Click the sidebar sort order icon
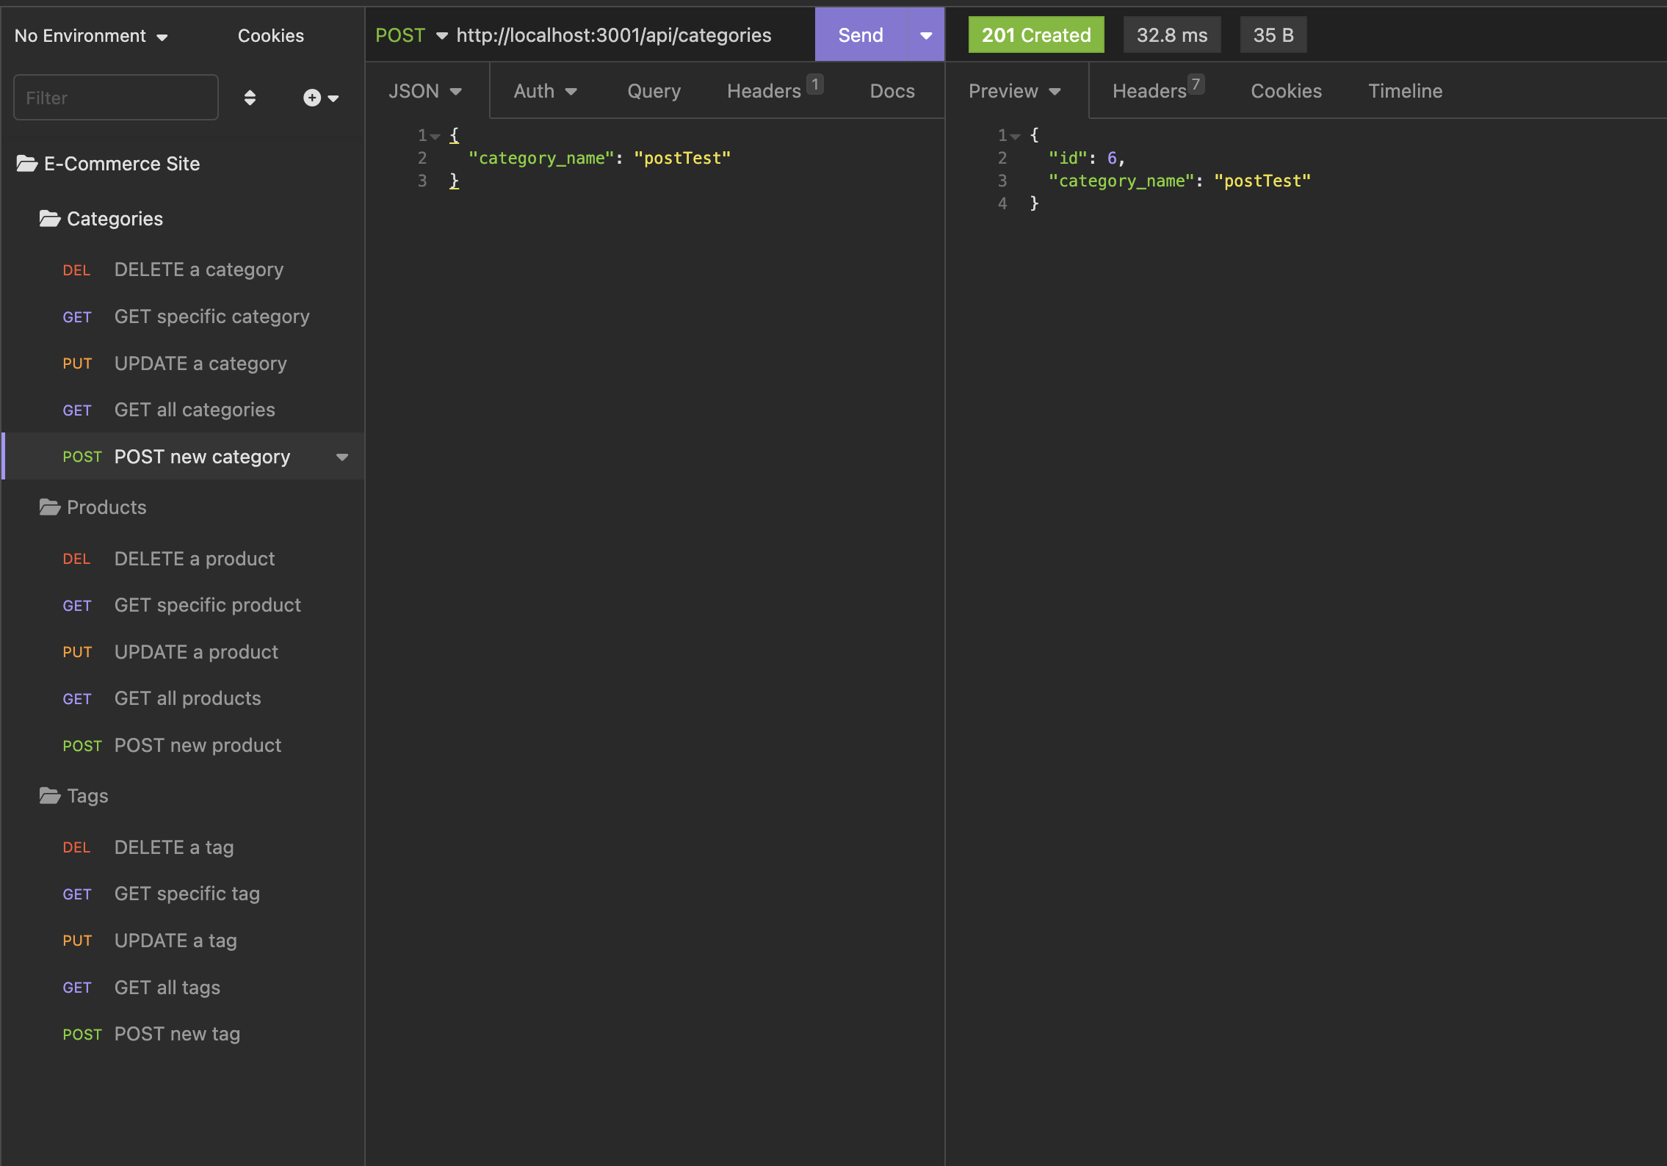This screenshot has width=1667, height=1166. point(250,97)
